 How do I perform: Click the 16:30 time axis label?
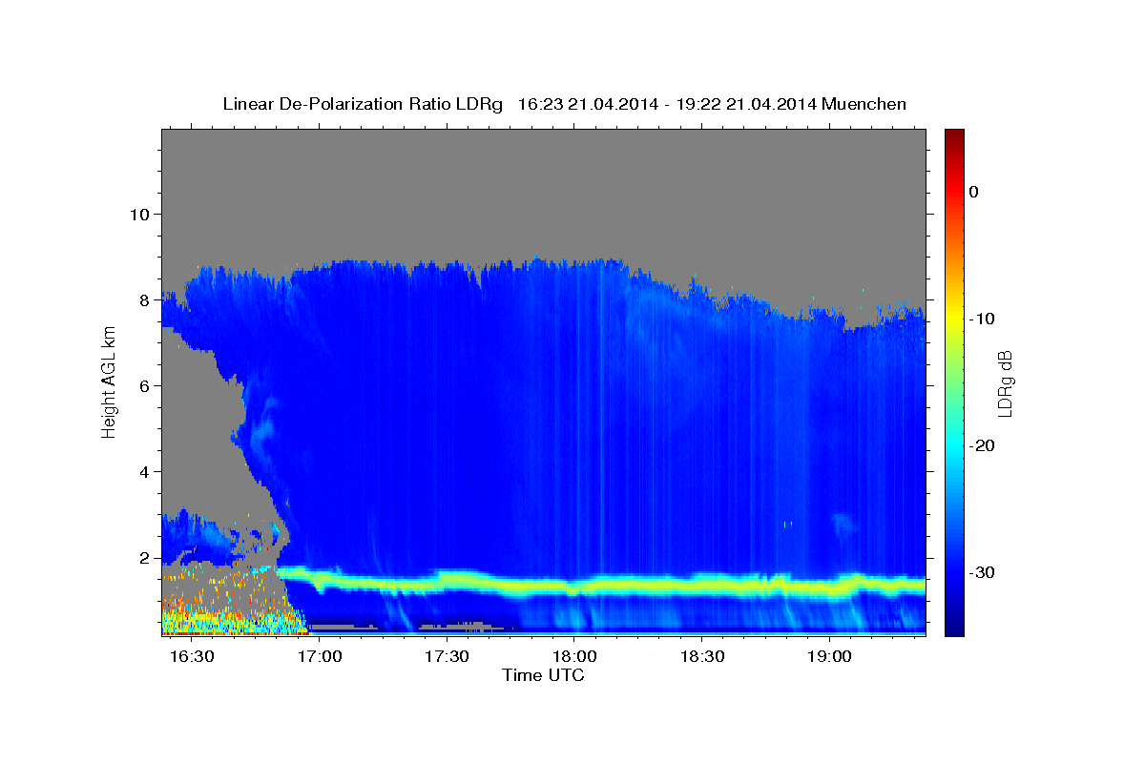192,657
